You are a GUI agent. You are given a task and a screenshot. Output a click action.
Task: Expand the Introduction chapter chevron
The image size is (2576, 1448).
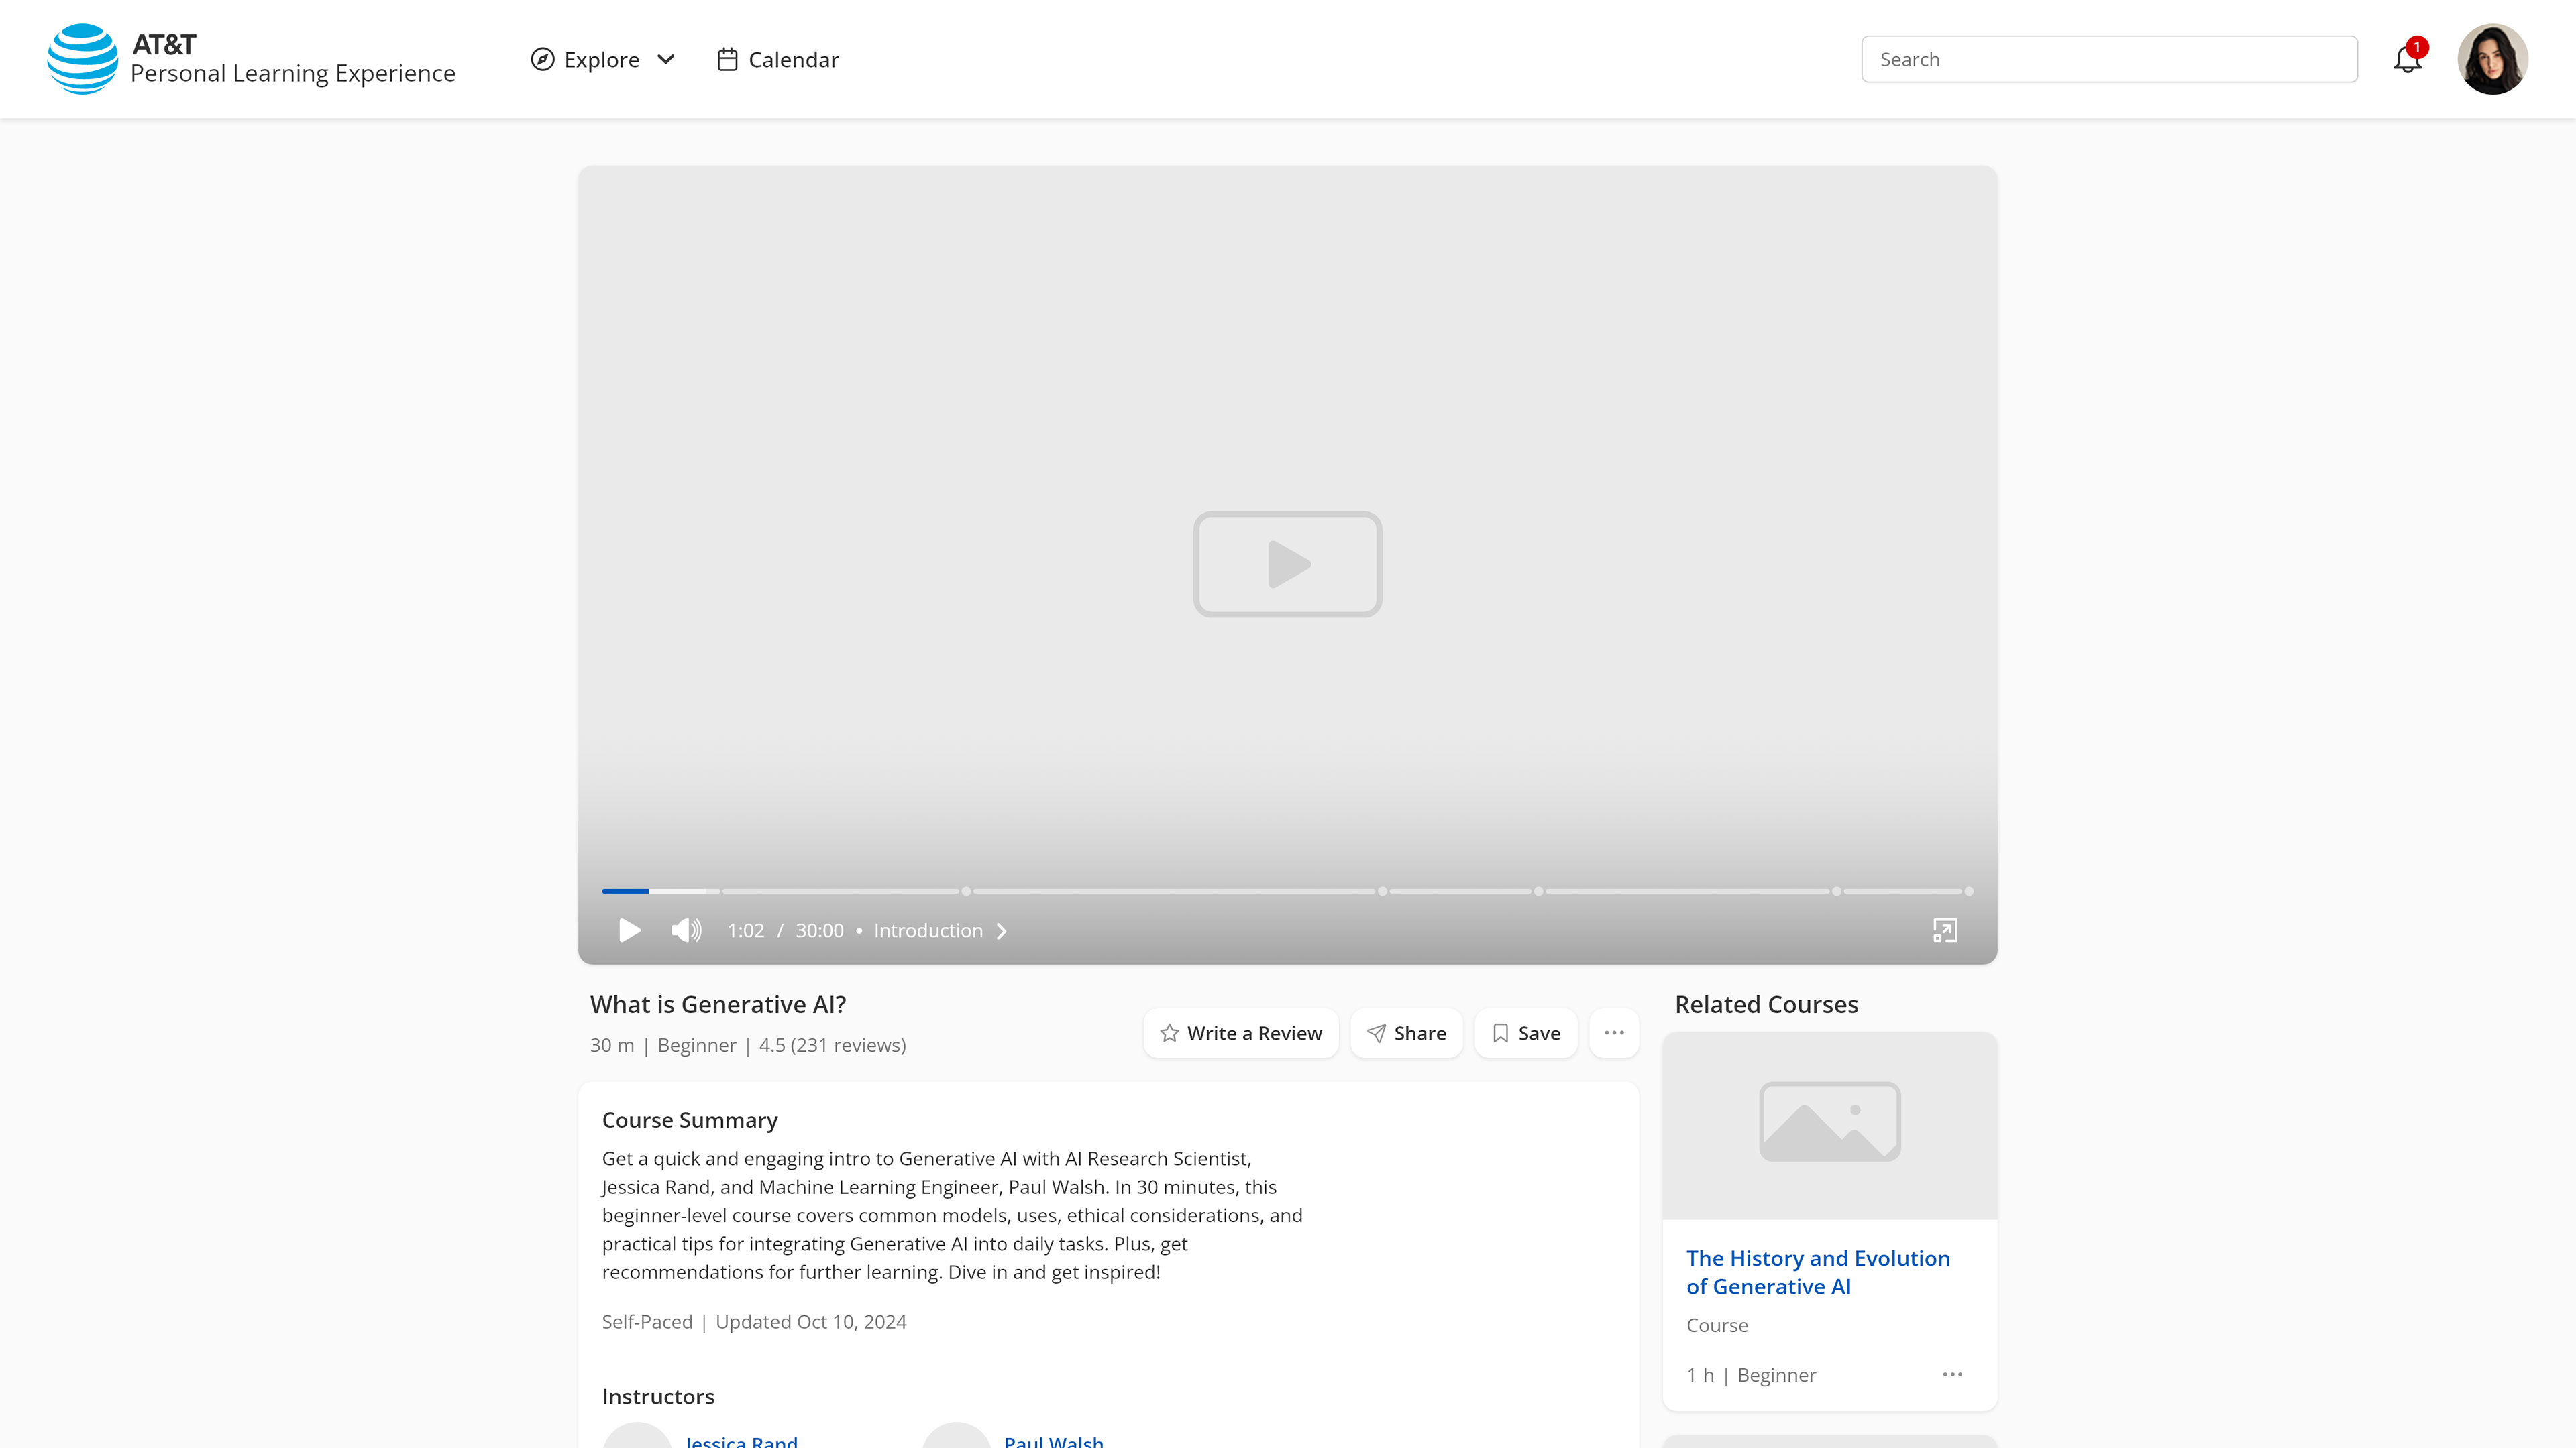click(x=1002, y=931)
